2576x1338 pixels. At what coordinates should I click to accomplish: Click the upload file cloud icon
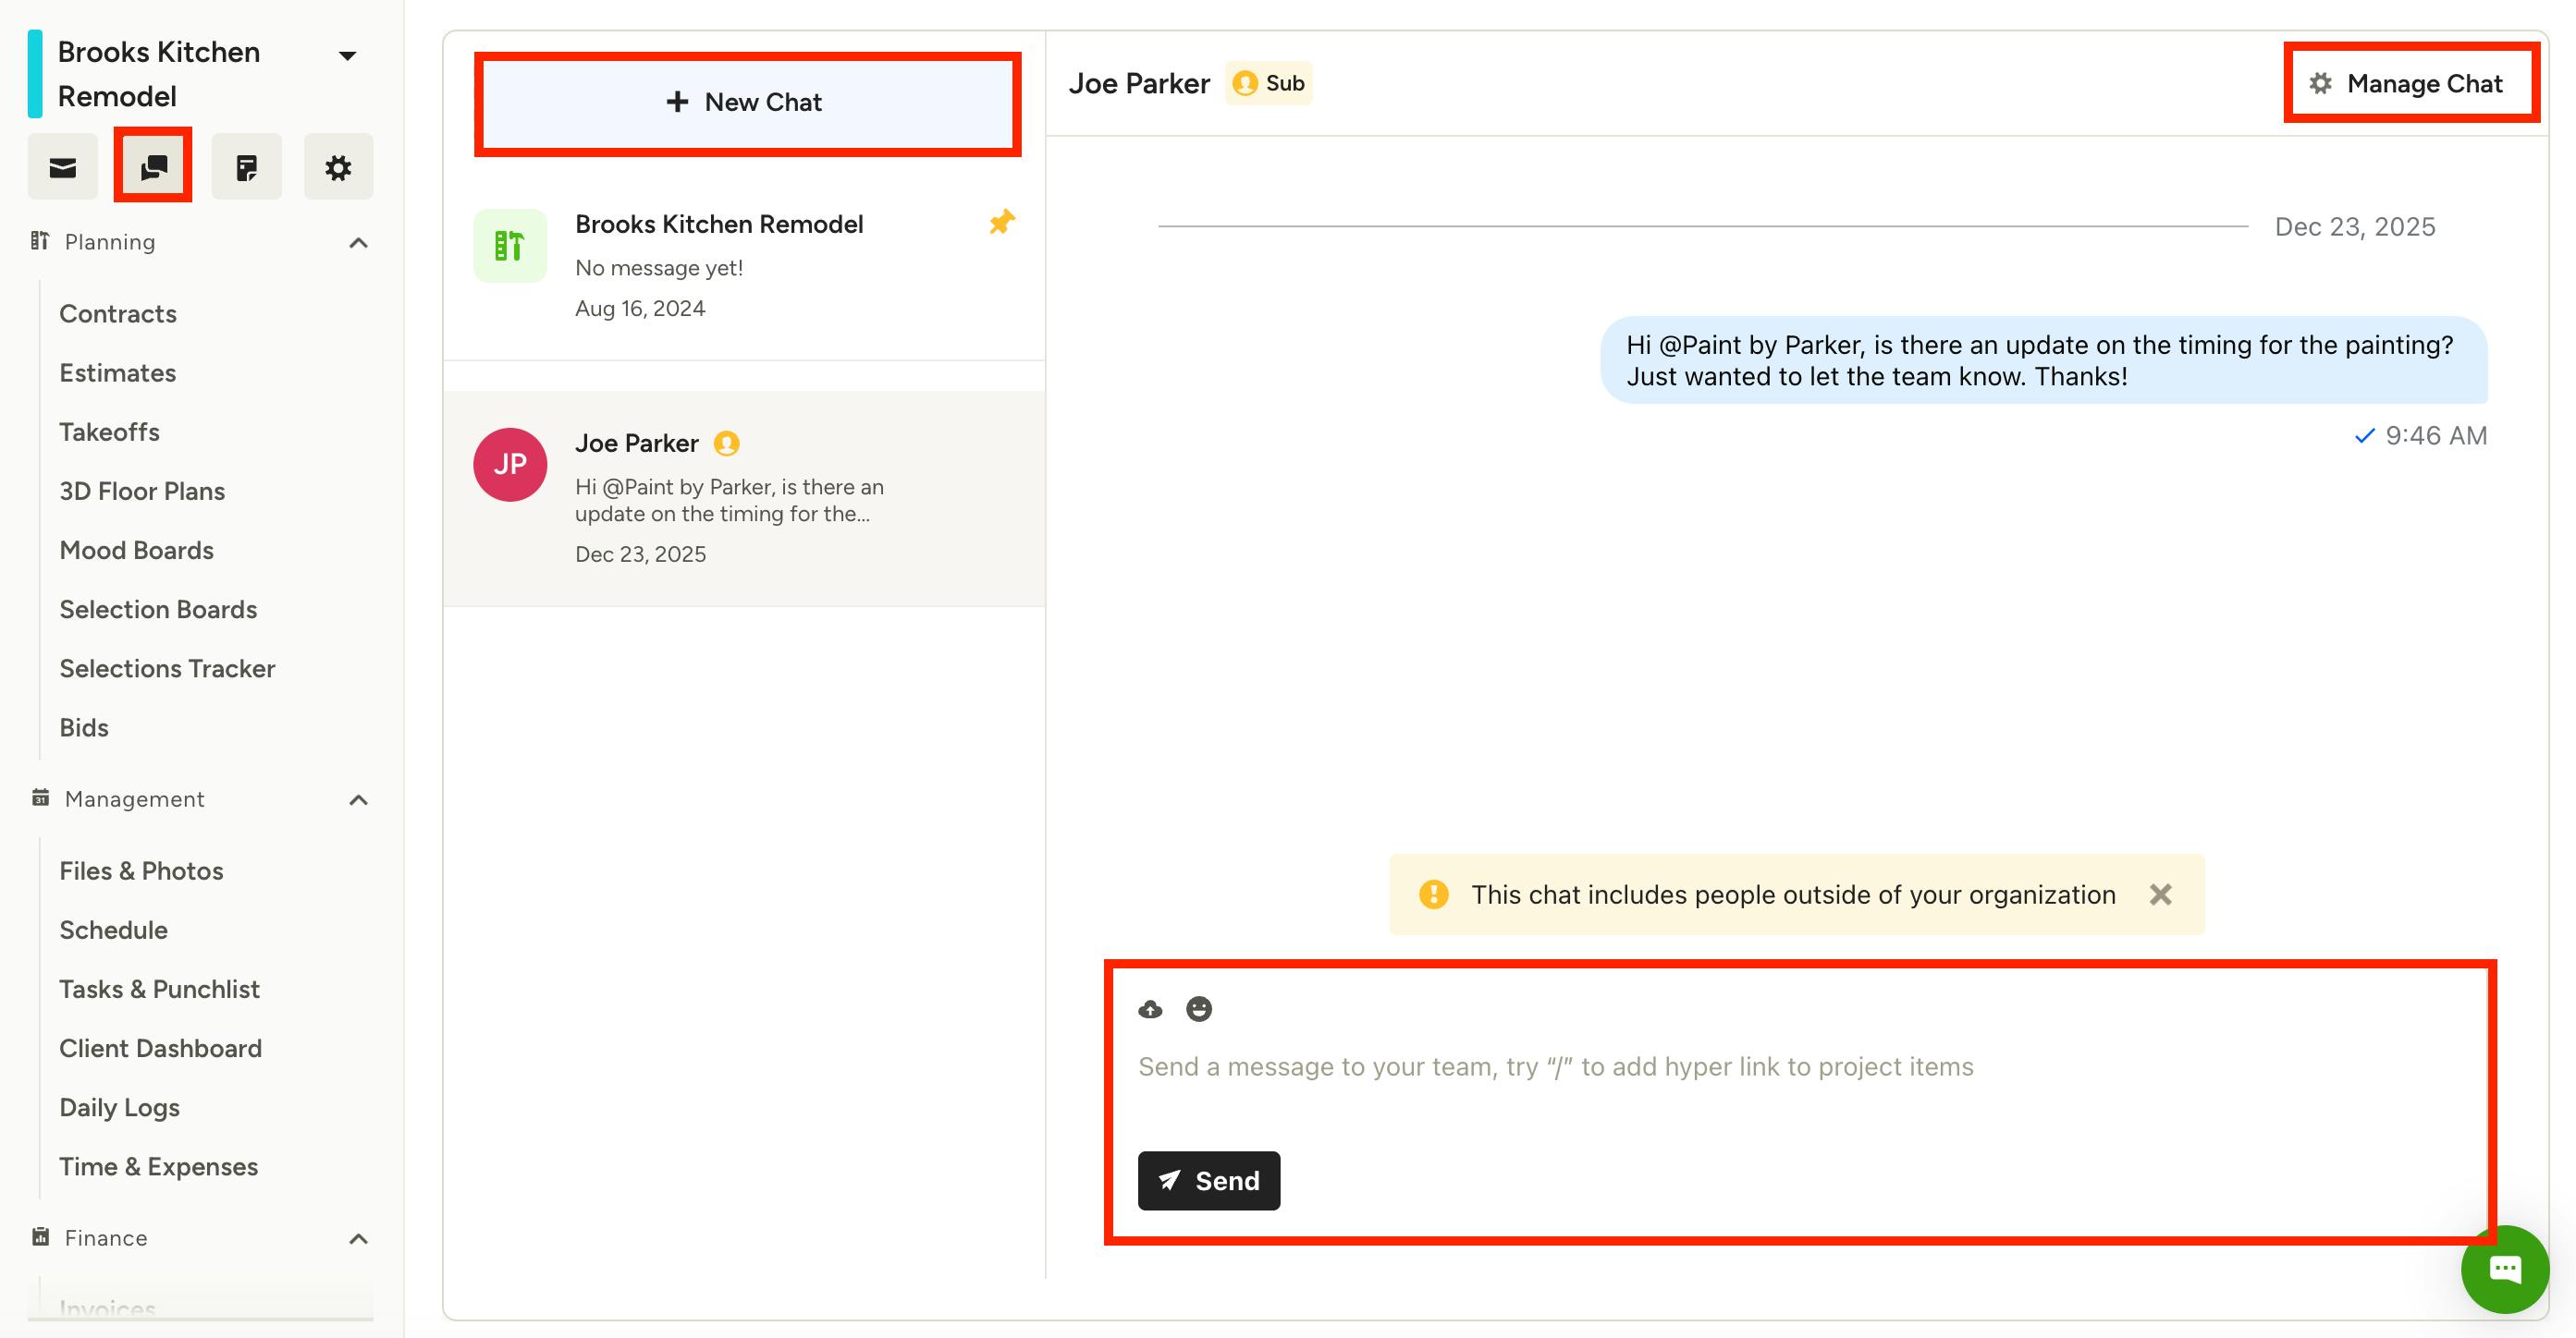[x=1150, y=1009]
